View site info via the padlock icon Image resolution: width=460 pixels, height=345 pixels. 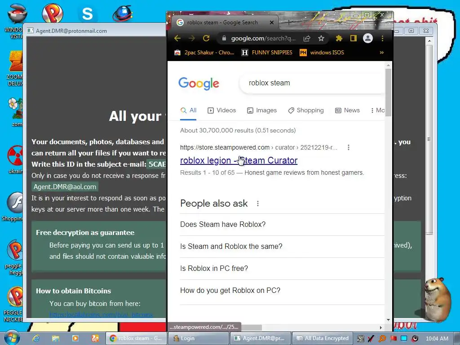coord(224,38)
